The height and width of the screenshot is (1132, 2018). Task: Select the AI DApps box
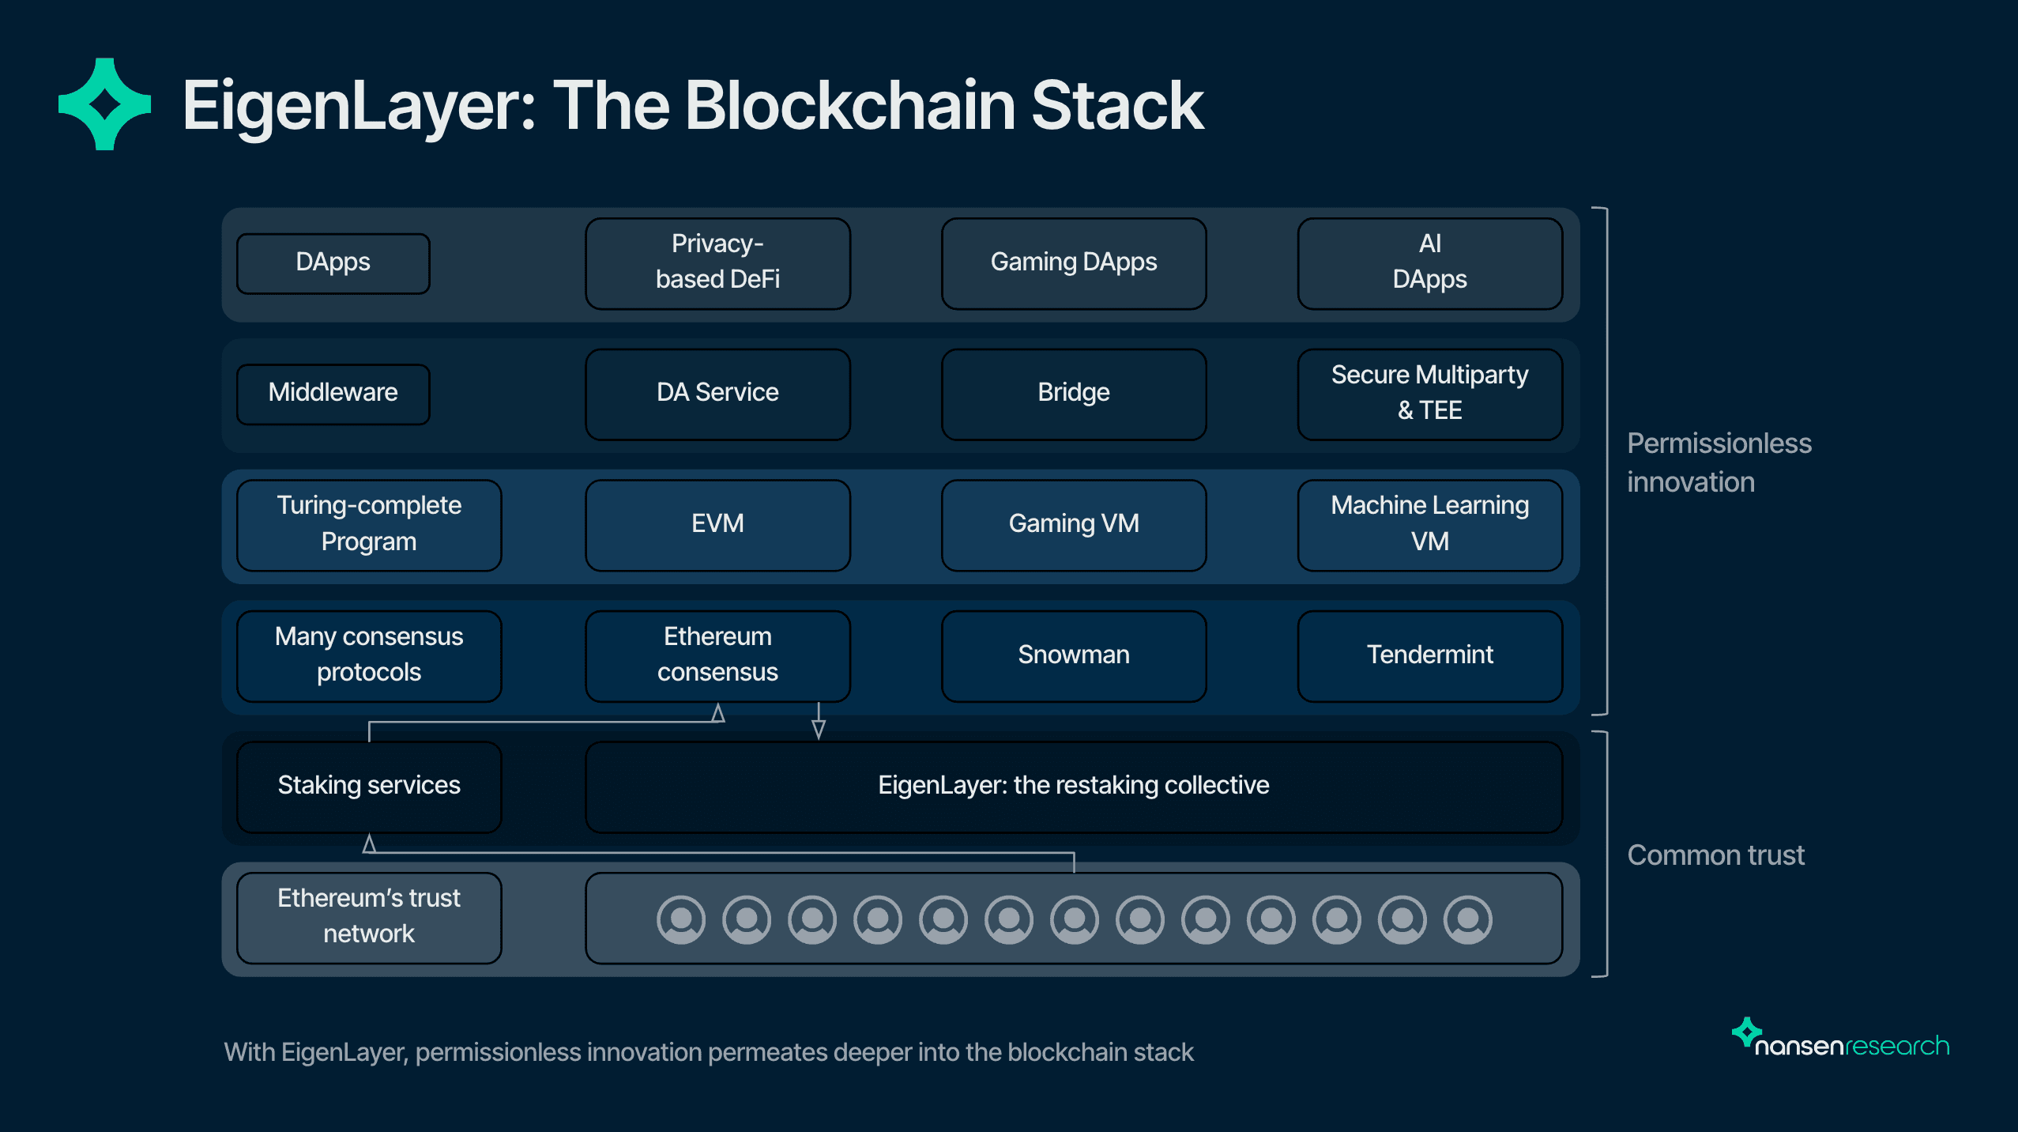pyautogui.click(x=1429, y=263)
